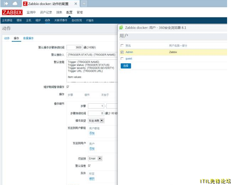Screen dimensions: 231x185
Task: Switch to the 恢复操作 tab
Action: click(x=28, y=38)
